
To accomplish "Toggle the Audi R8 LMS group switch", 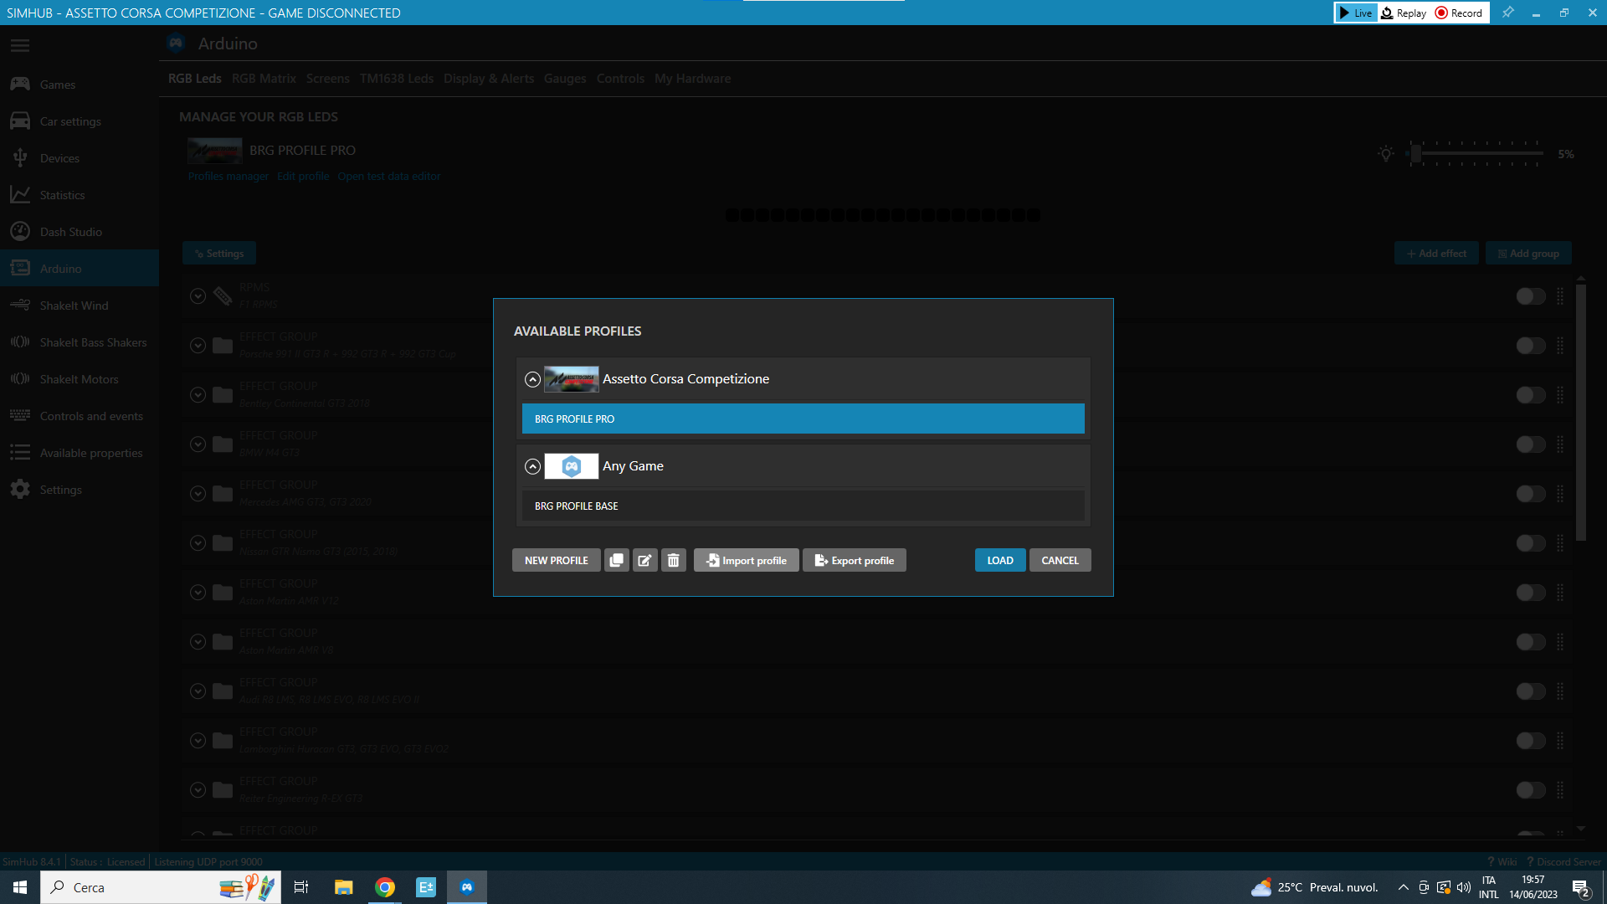I will coord(1531,691).
